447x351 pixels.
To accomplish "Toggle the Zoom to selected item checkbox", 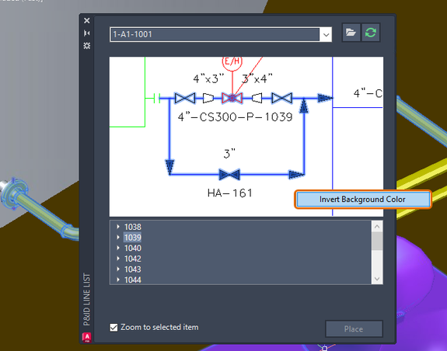I will [x=113, y=328].
